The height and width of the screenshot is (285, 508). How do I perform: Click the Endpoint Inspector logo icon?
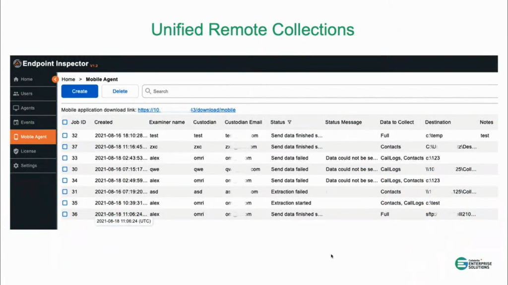(x=17, y=64)
